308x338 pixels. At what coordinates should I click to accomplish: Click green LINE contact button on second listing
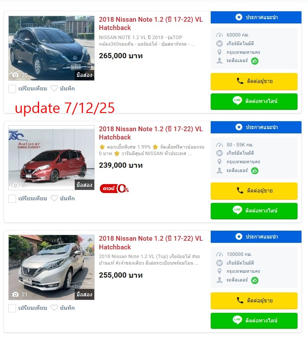point(254,211)
